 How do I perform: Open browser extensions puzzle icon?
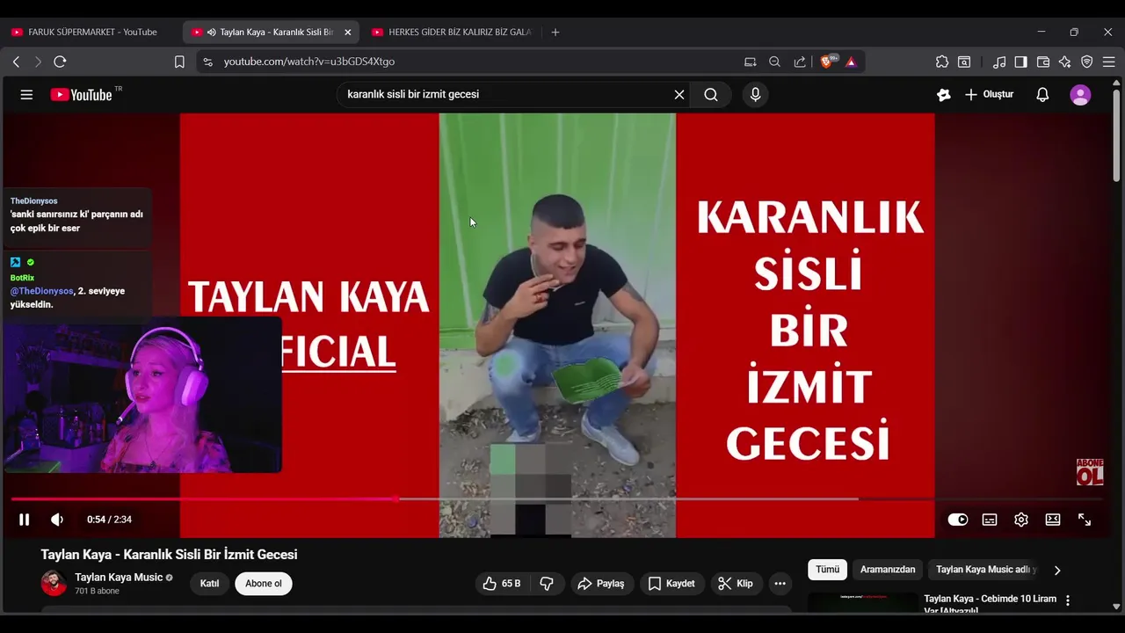tap(942, 62)
